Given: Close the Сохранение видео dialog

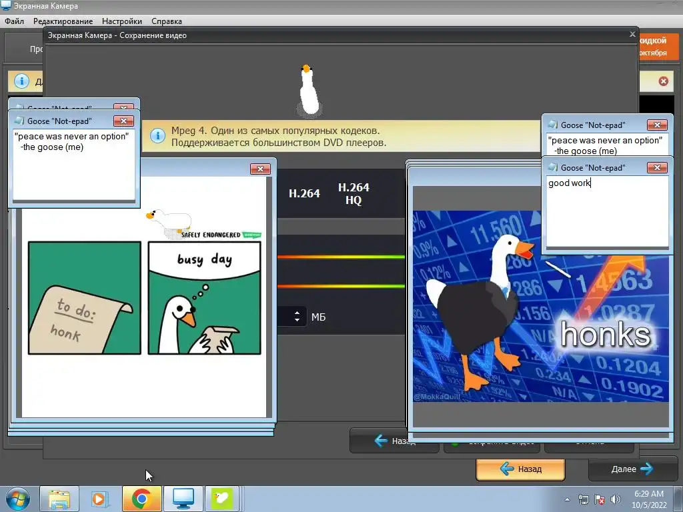Looking at the screenshot, I should (632, 34).
